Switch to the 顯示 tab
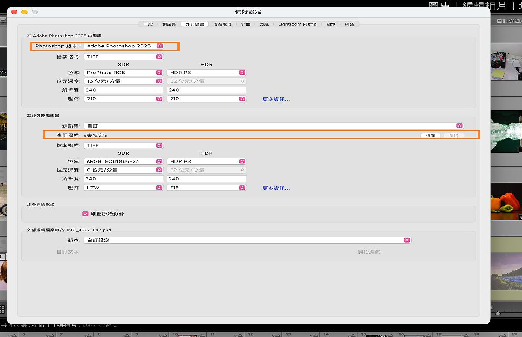Screen dimensions: 522x337 click(x=331, y=24)
